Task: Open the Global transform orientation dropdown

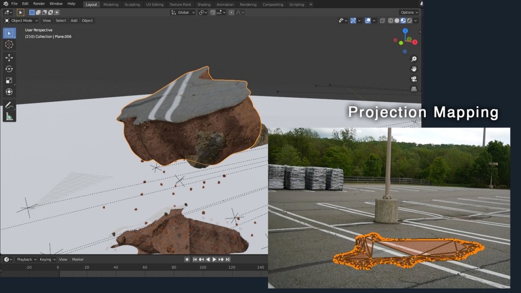Action: (183, 12)
